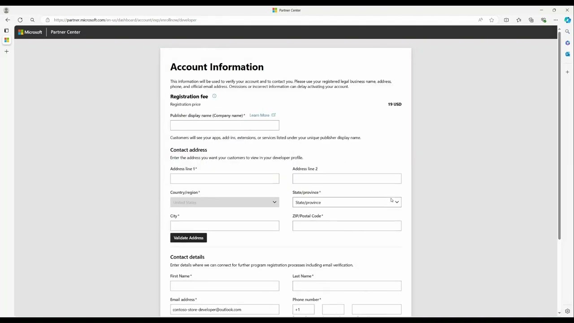Click the browser address bar URL
574x323 pixels.
point(125,20)
